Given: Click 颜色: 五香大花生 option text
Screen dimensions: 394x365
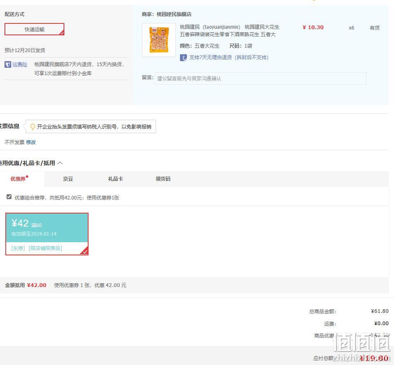Looking at the screenshot, I should click(200, 46).
